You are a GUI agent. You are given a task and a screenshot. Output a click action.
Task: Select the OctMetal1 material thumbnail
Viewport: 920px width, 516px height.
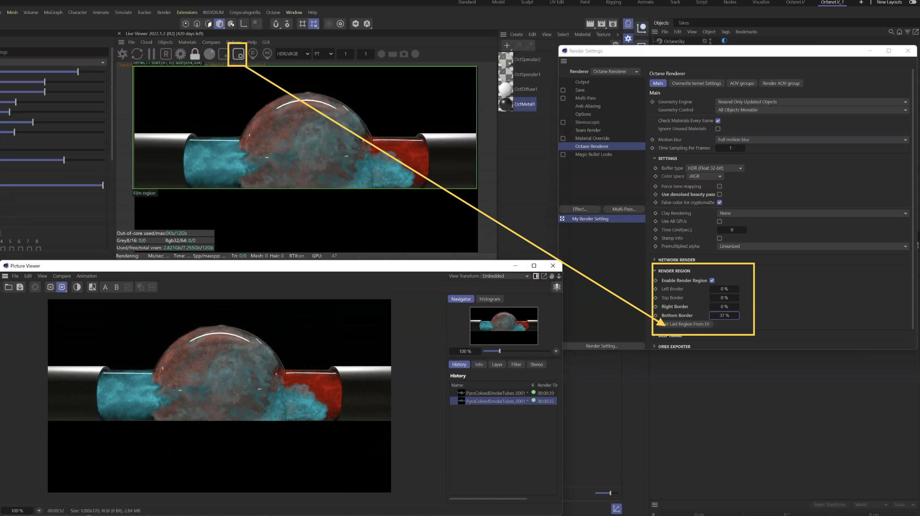click(506, 104)
